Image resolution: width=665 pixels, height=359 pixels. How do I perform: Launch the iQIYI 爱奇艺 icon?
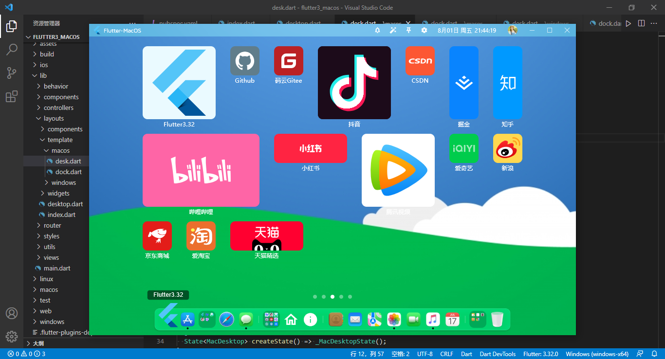tap(464, 148)
